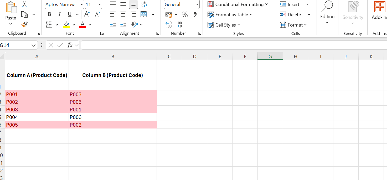Select the red Font Color swatch
This screenshot has height=180, width=387.
click(x=82, y=24)
